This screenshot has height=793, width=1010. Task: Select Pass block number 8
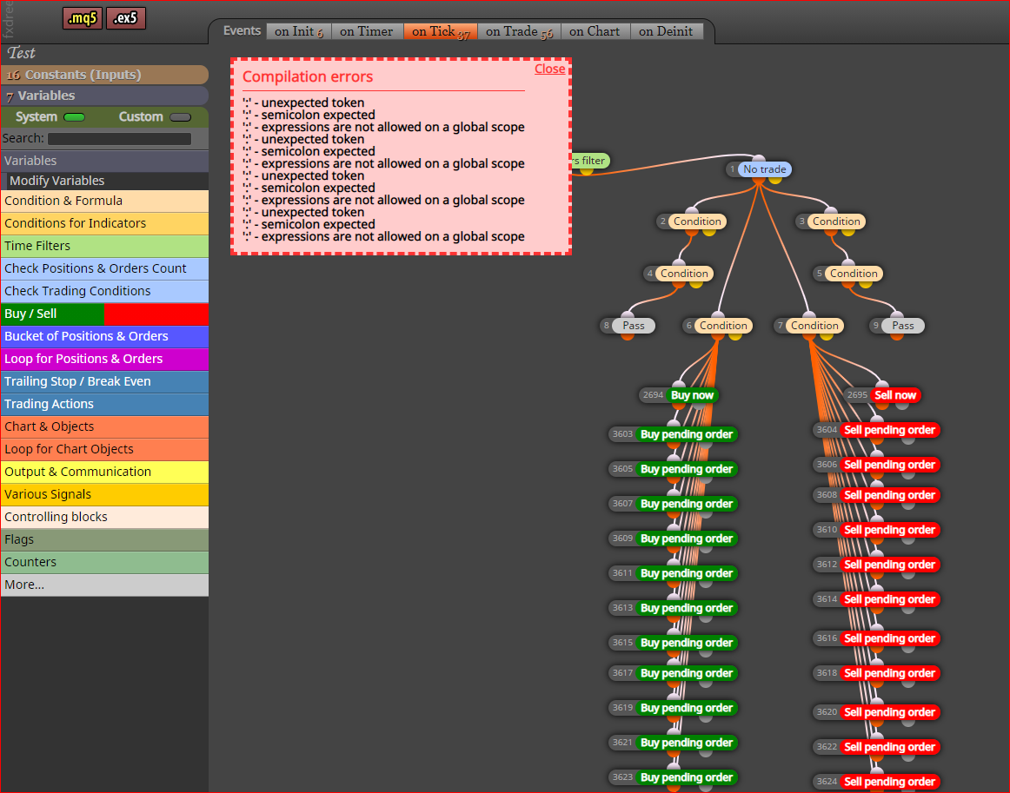pyautogui.click(x=633, y=326)
